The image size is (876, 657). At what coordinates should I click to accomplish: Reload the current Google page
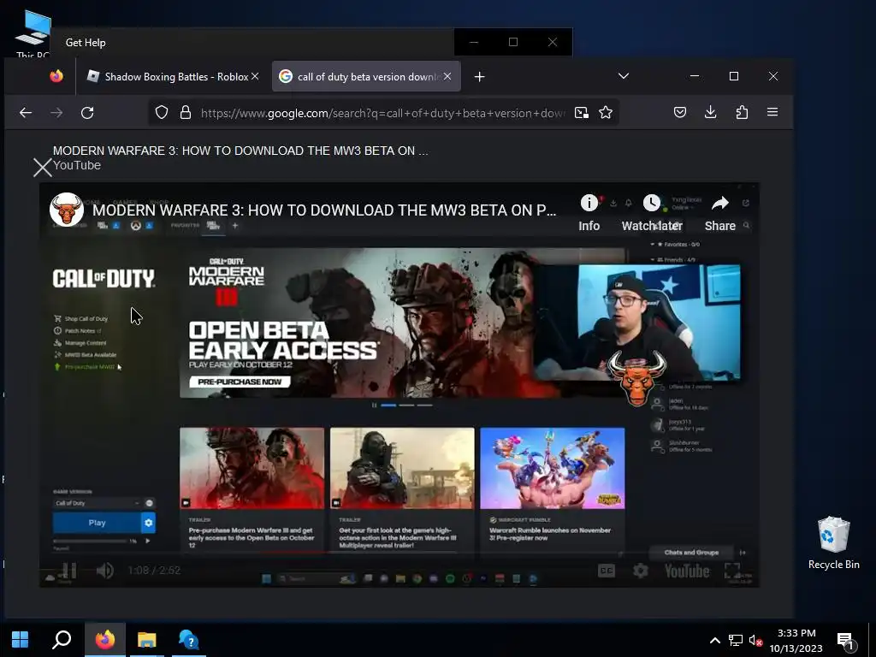click(x=87, y=113)
